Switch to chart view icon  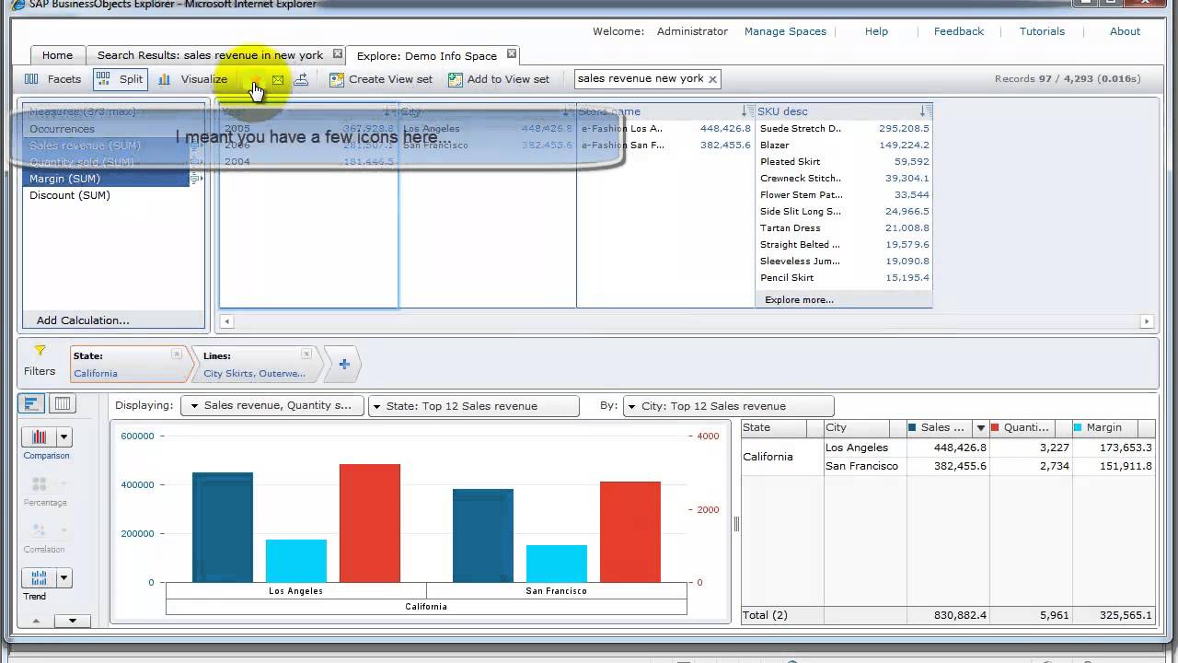31,403
